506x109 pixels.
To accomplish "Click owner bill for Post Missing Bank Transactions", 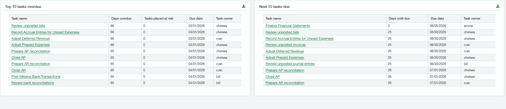I will coord(218,77).
